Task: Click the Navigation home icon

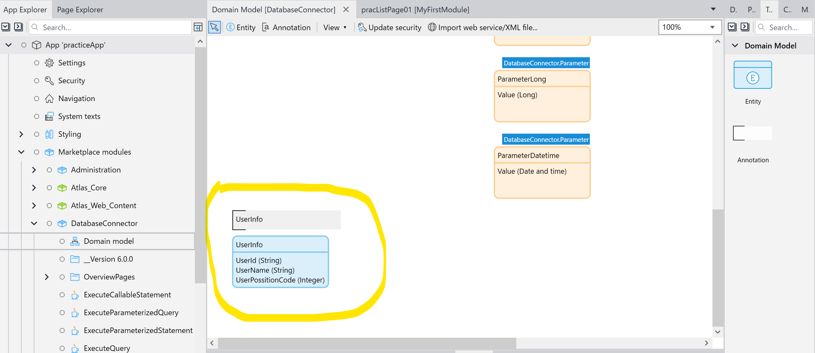Action: pos(49,99)
